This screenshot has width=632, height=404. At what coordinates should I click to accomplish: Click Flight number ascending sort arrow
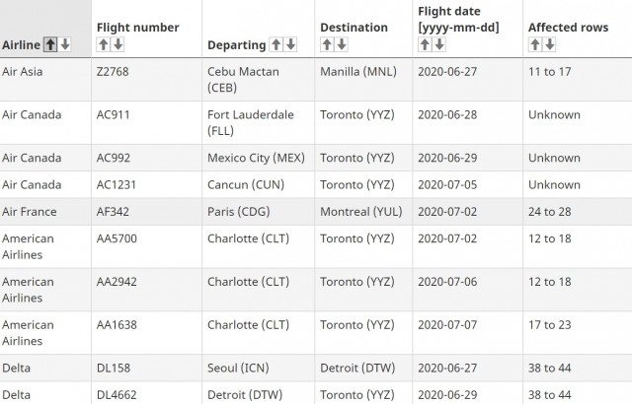pyautogui.click(x=103, y=44)
